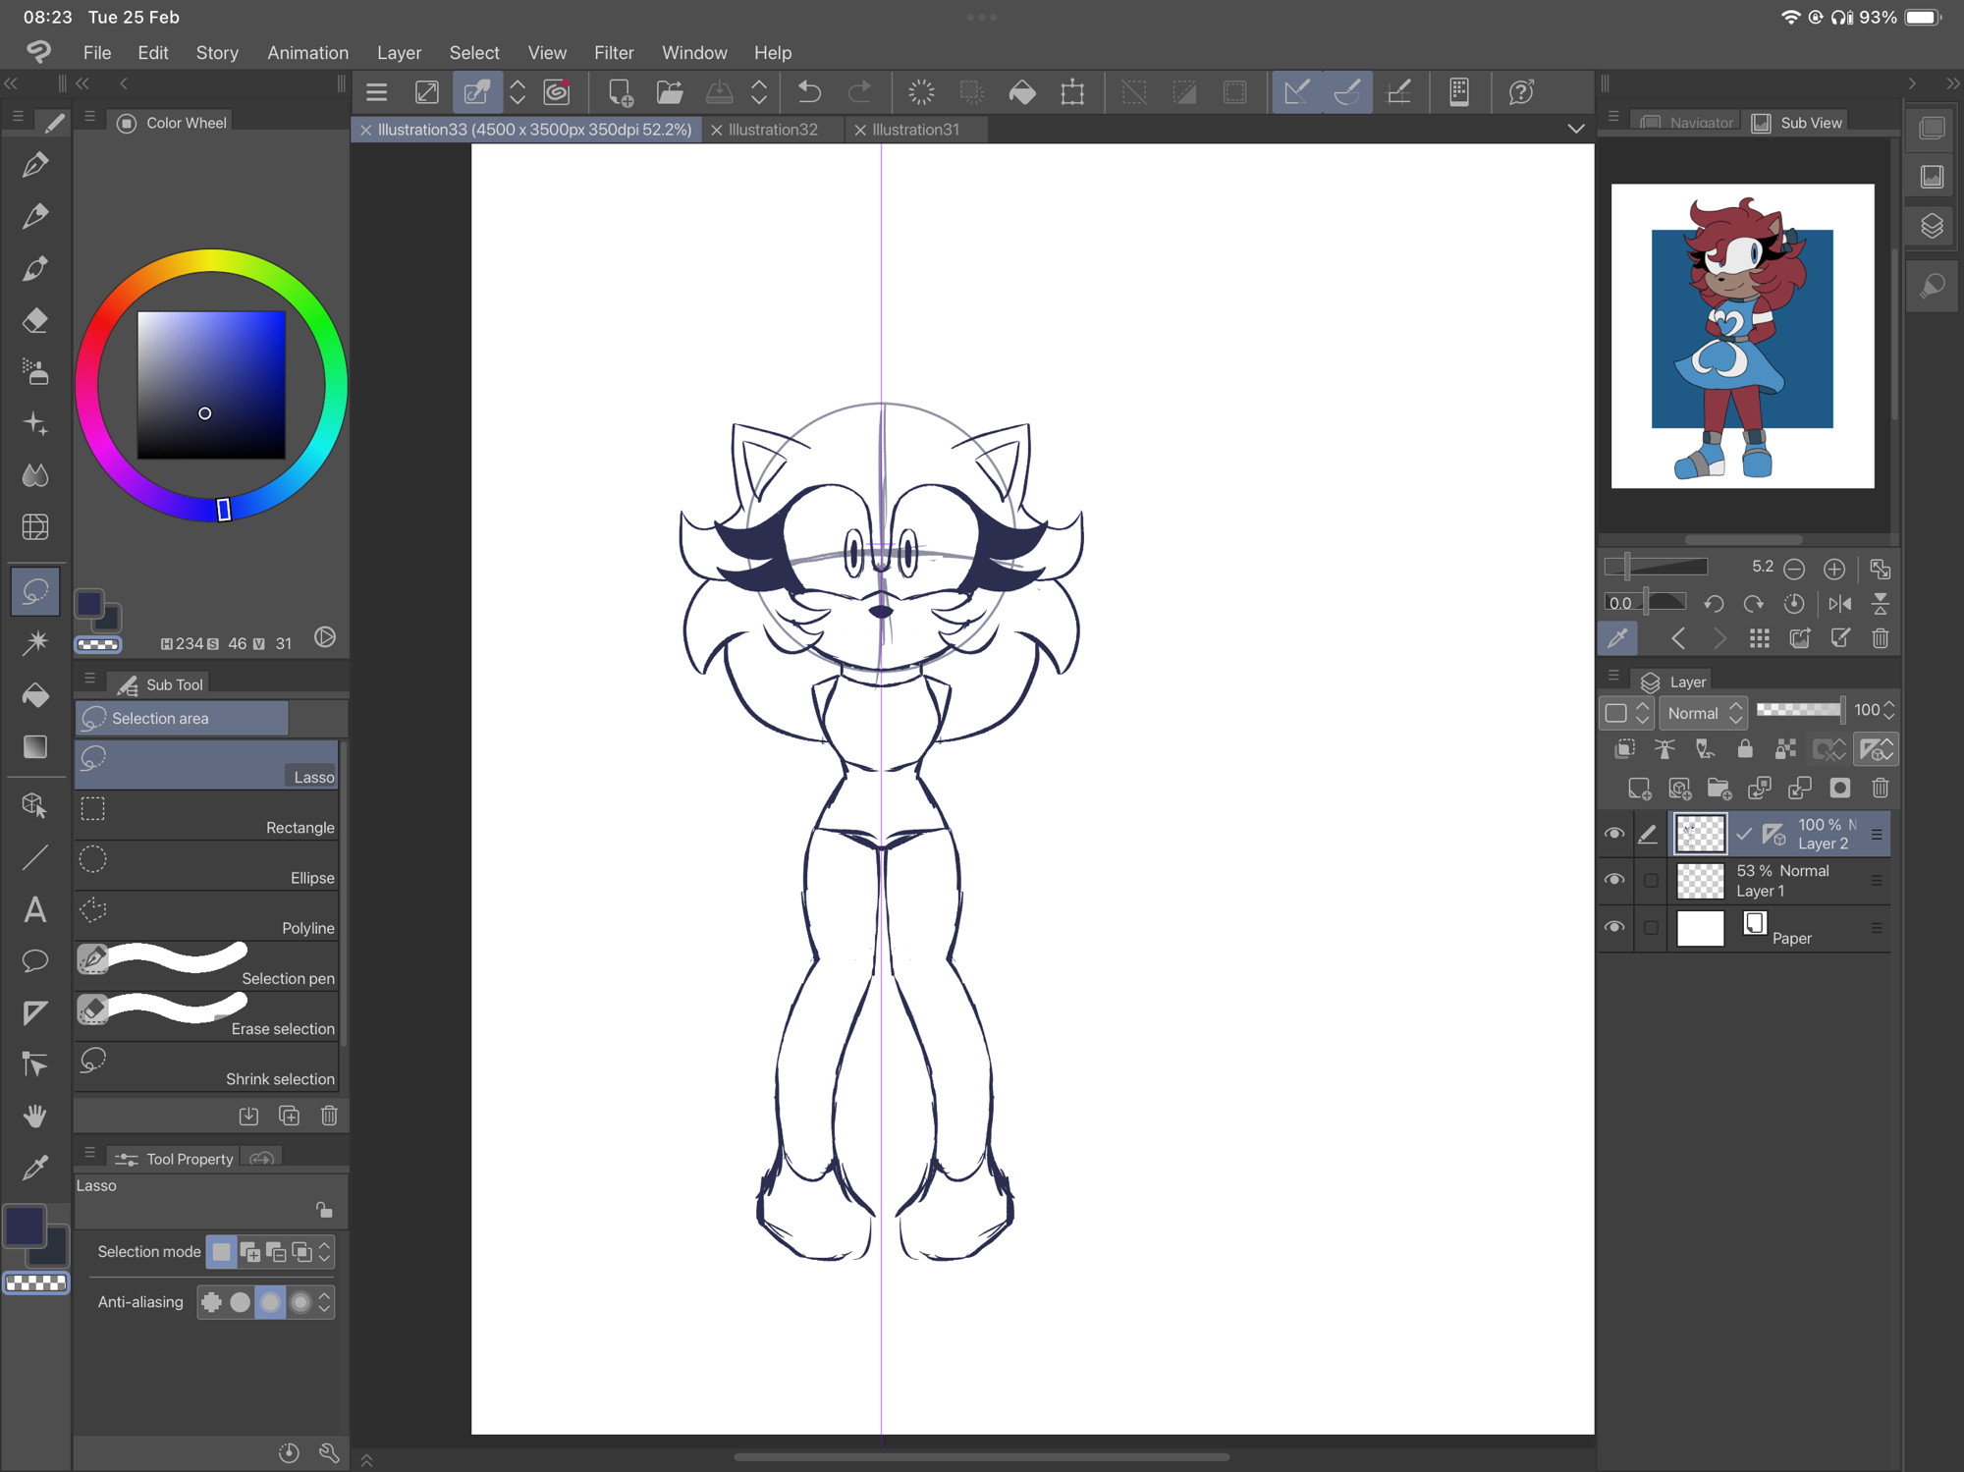The height and width of the screenshot is (1472, 1964).
Task: Click the Open folder icon in command bar
Action: click(670, 92)
